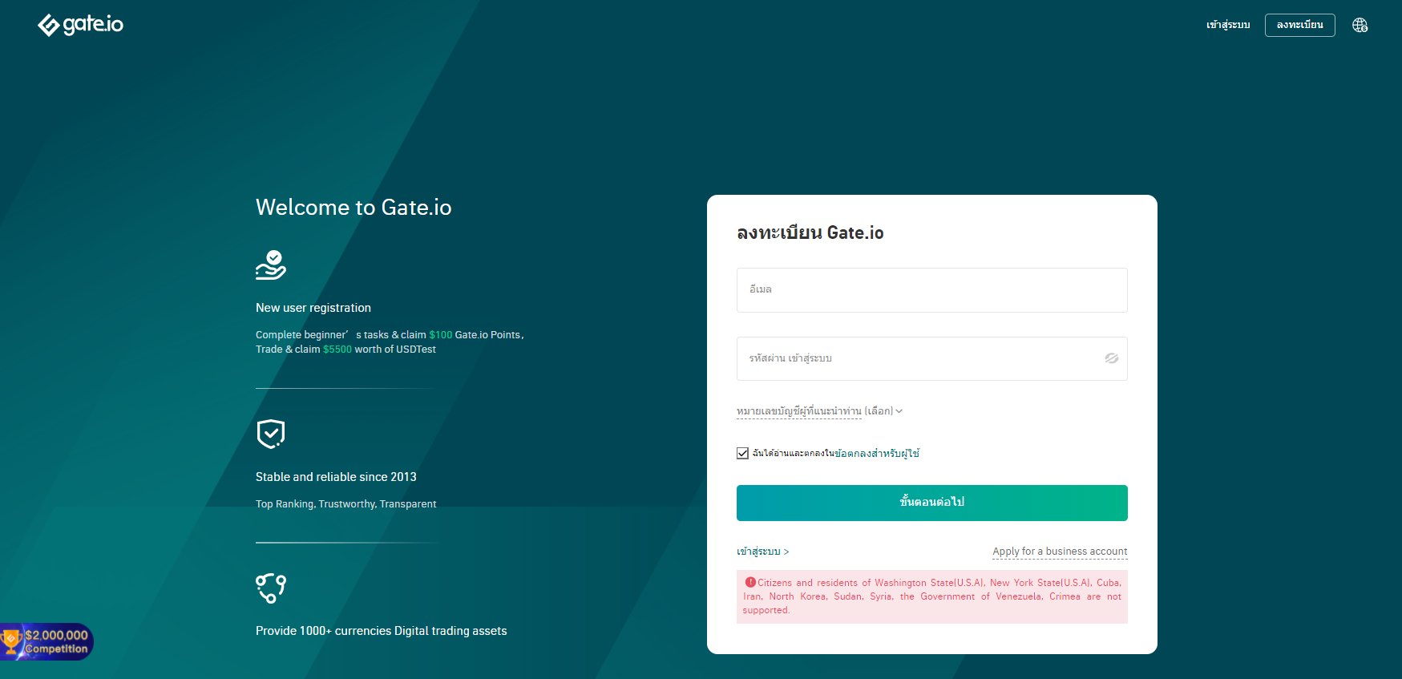The width and height of the screenshot is (1402, 679).
Task: Focus the รหัสผ่าน password input field
Action: click(x=931, y=358)
